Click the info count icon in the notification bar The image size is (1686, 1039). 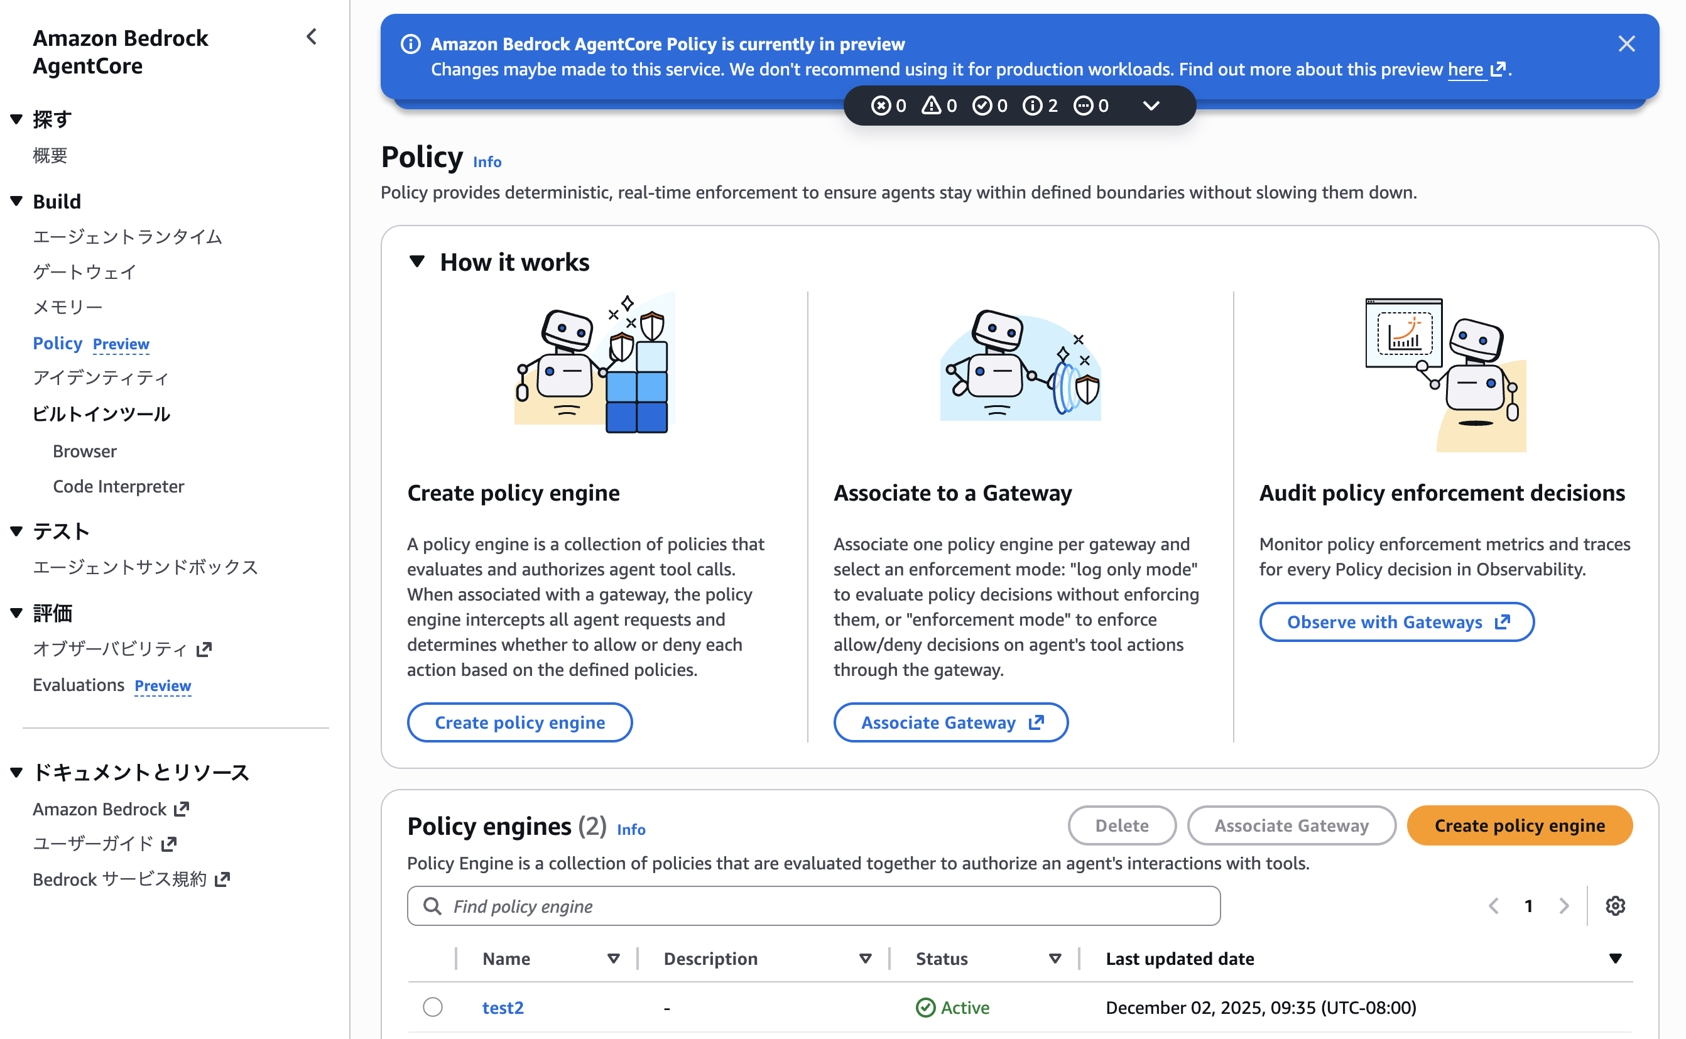coord(1032,106)
